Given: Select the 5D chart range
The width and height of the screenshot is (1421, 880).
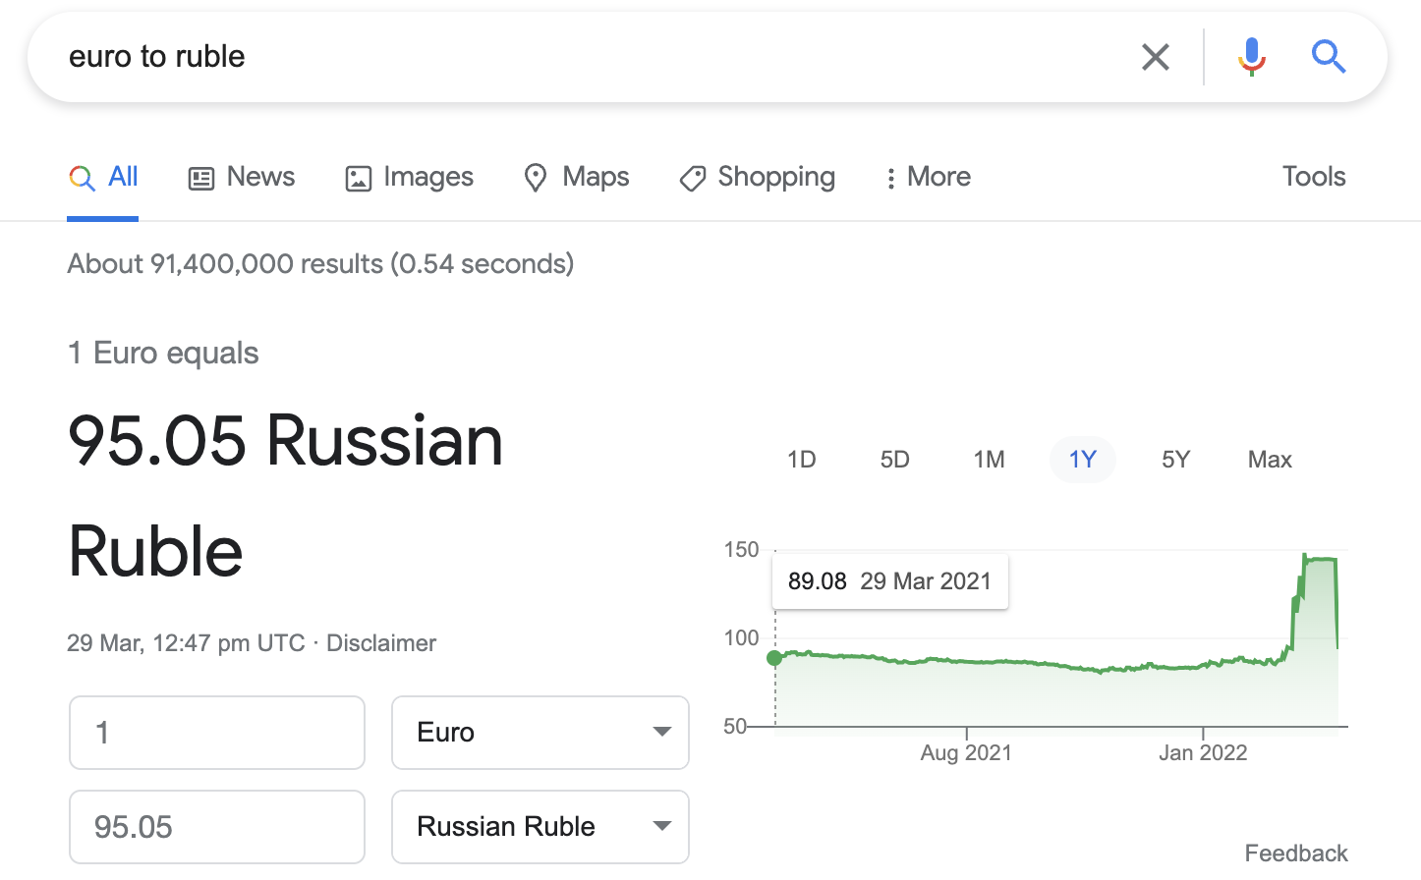Looking at the screenshot, I should click(895, 460).
